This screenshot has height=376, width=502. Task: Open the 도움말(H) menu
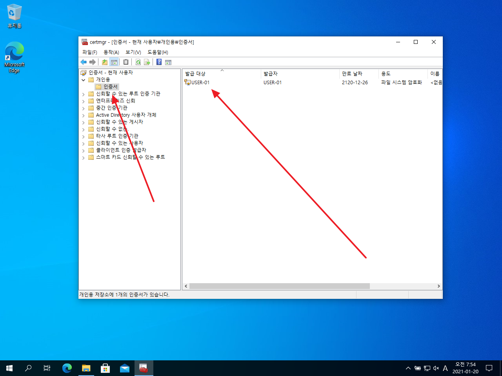[x=158, y=52]
